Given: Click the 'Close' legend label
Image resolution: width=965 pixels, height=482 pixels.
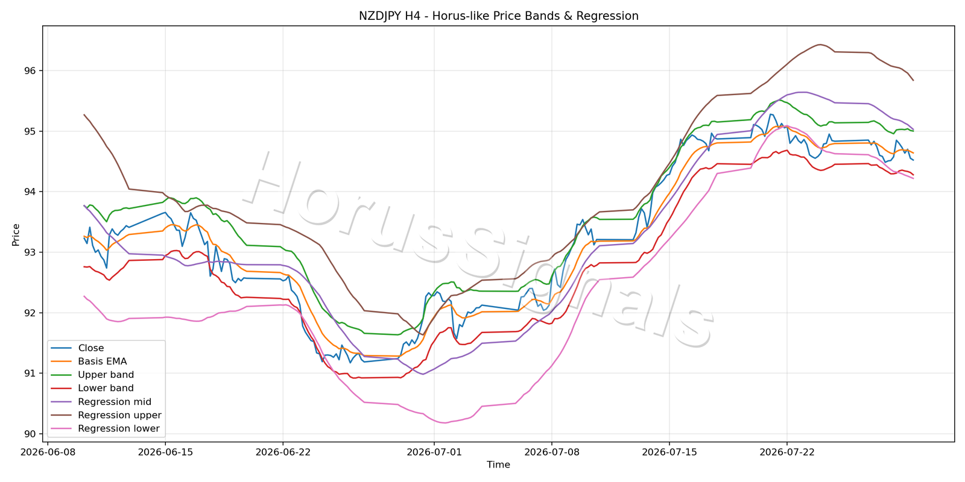Looking at the screenshot, I should [91, 348].
